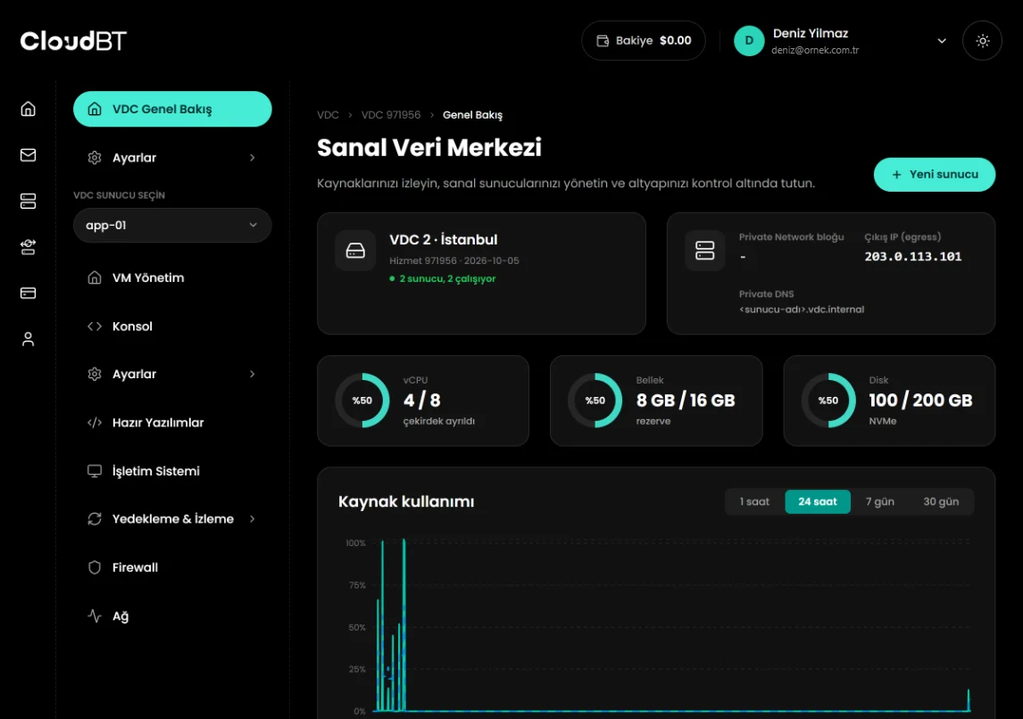Open the Yedekleme & İzleme menu item
This screenshot has height=719, width=1023.
coord(172,519)
